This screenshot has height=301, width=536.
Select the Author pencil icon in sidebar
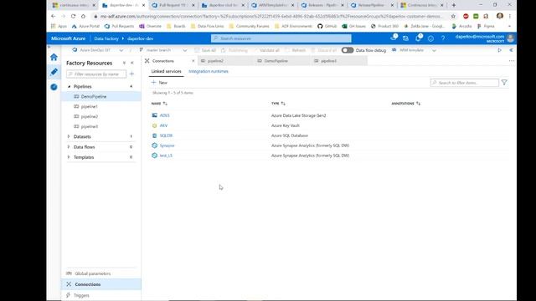click(54, 72)
